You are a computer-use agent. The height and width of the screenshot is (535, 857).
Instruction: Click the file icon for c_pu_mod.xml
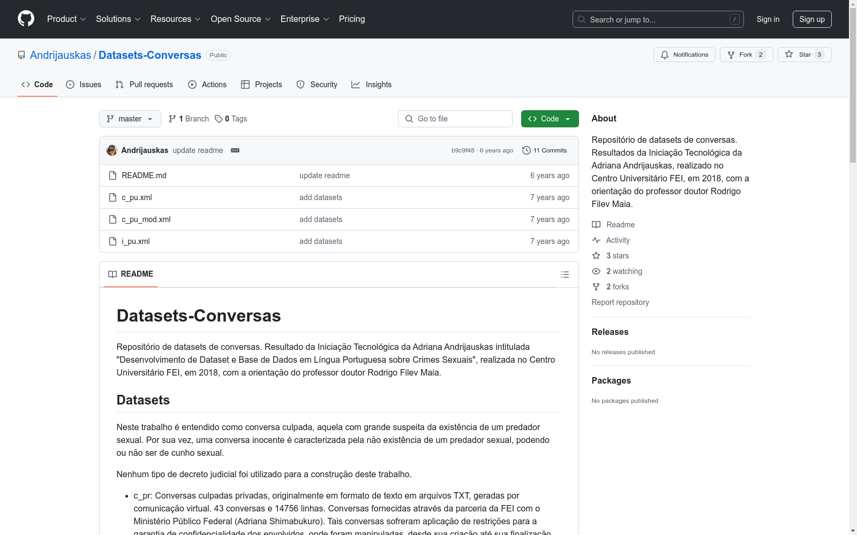point(112,219)
